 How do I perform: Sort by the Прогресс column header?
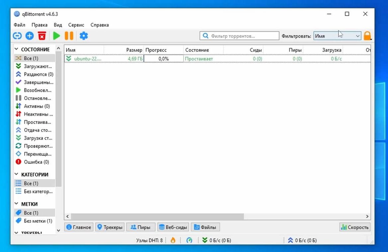(x=164, y=50)
